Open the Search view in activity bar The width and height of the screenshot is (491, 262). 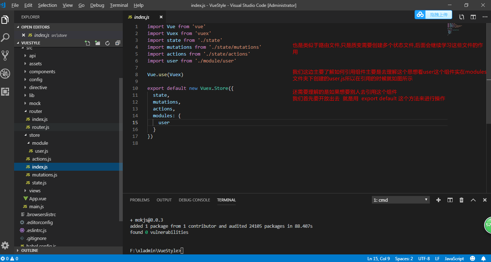[5, 37]
